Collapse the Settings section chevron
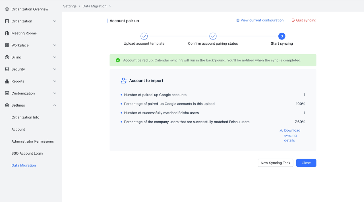 pos(55,105)
